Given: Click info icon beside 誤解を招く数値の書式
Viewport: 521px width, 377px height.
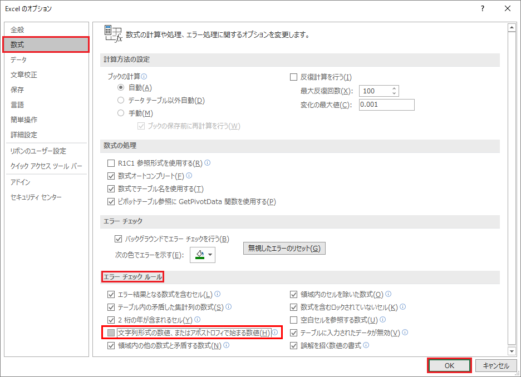Looking at the screenshot, I should click(x=366, y=345).
